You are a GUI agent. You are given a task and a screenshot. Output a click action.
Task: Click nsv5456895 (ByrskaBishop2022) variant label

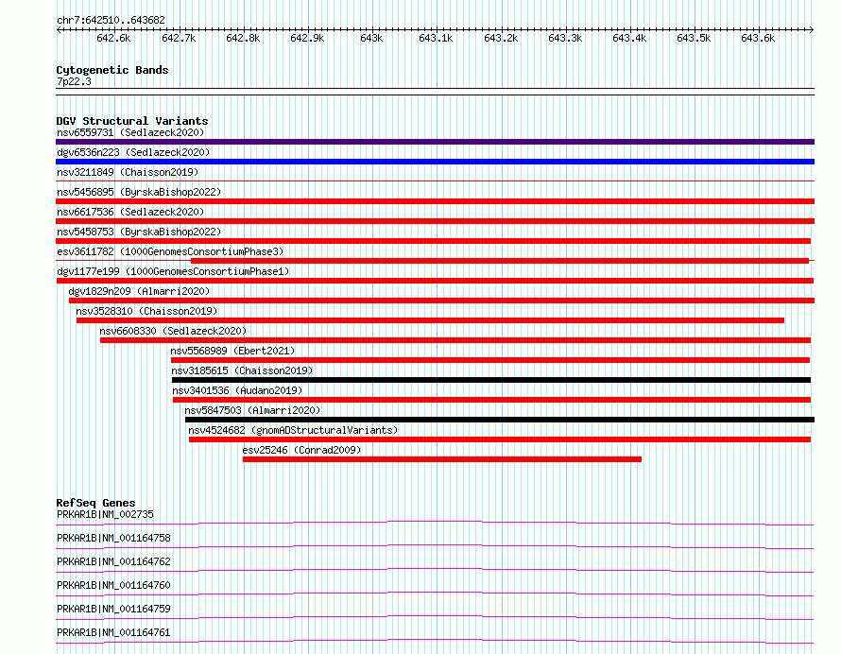(139, 192)
